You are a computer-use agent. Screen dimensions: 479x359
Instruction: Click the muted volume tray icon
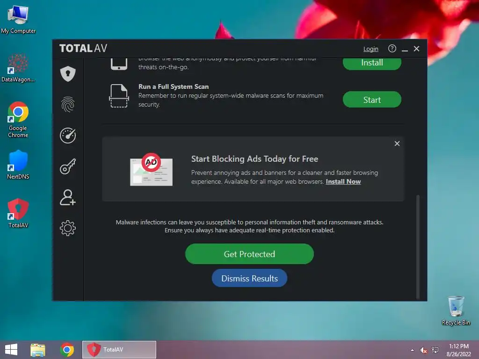(423, 350)
